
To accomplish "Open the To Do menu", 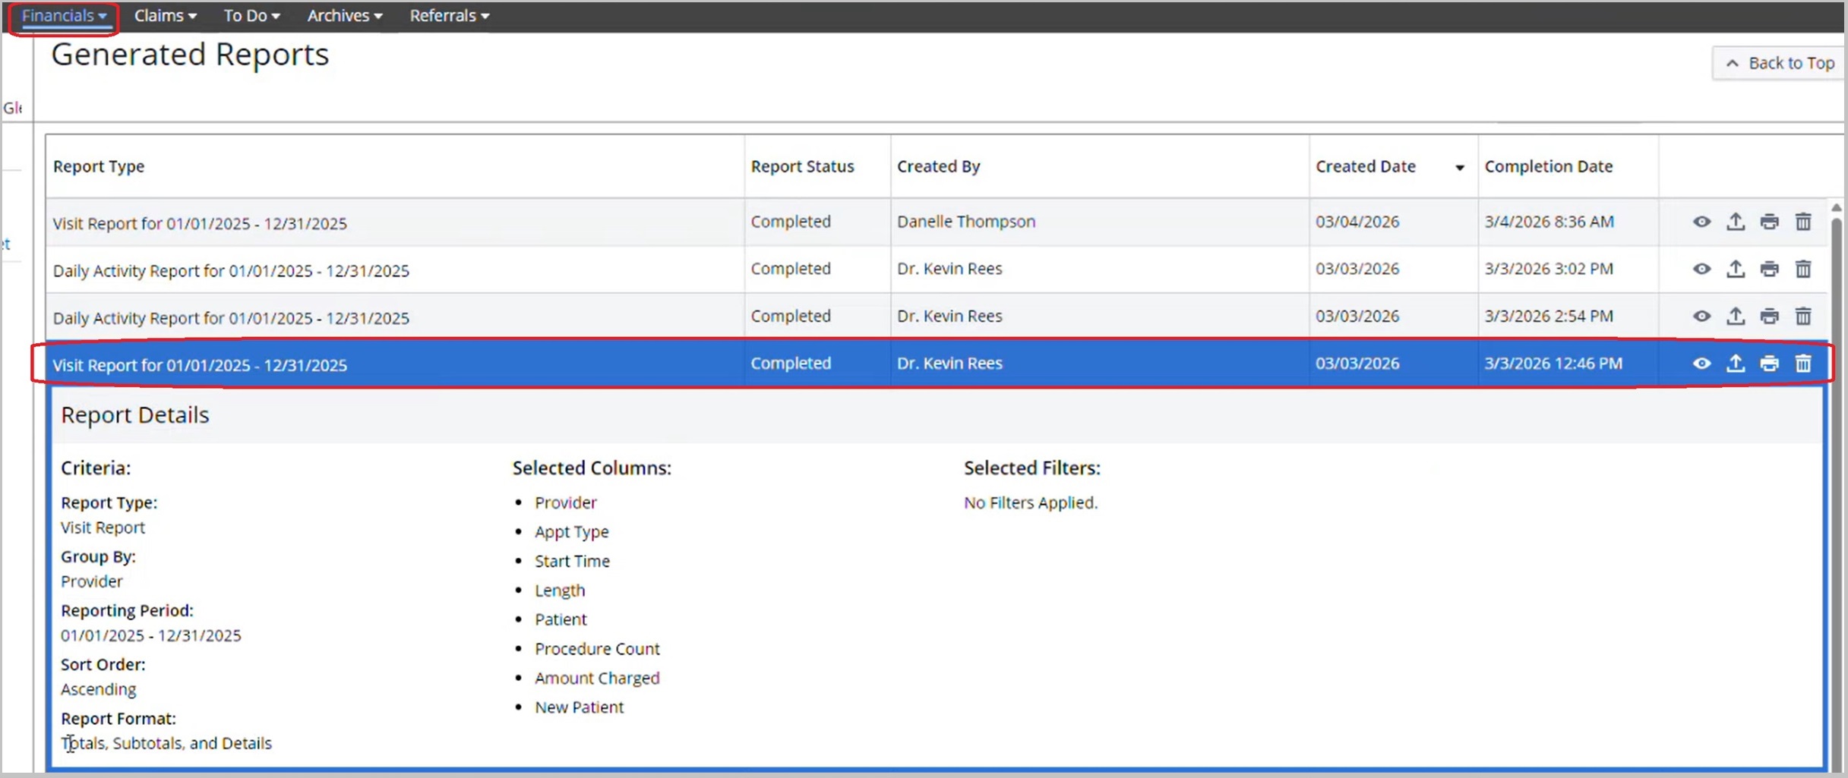I will coord(251,16).
